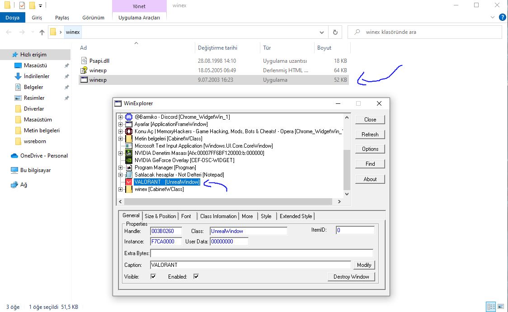The image size is (508, 312).
Task: Click the Options button
Action: [x=370, y=149]
